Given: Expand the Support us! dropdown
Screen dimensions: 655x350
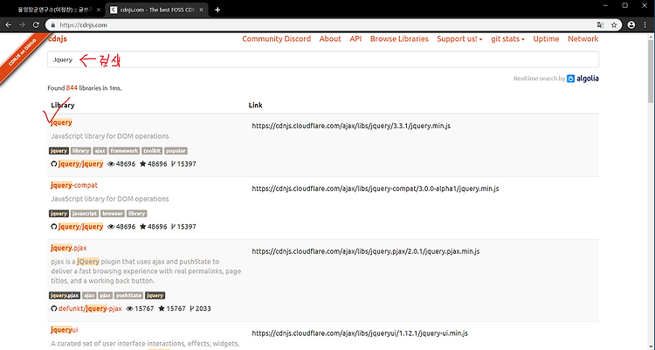Looking at the screenshot, I should (x=459, y=39).
